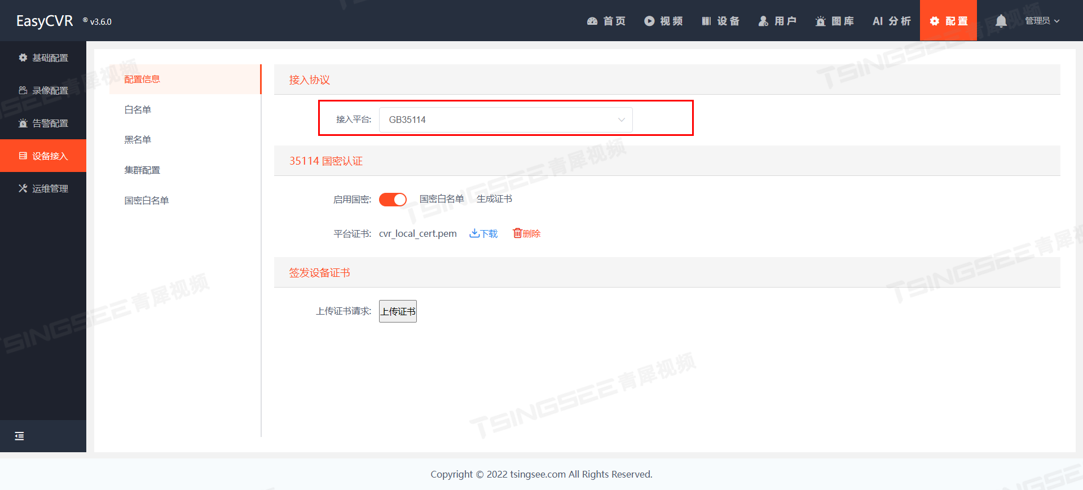Click the v3.6.0 version label
Viewport: 1083px width, 490px height.
(x=101, y=22)
